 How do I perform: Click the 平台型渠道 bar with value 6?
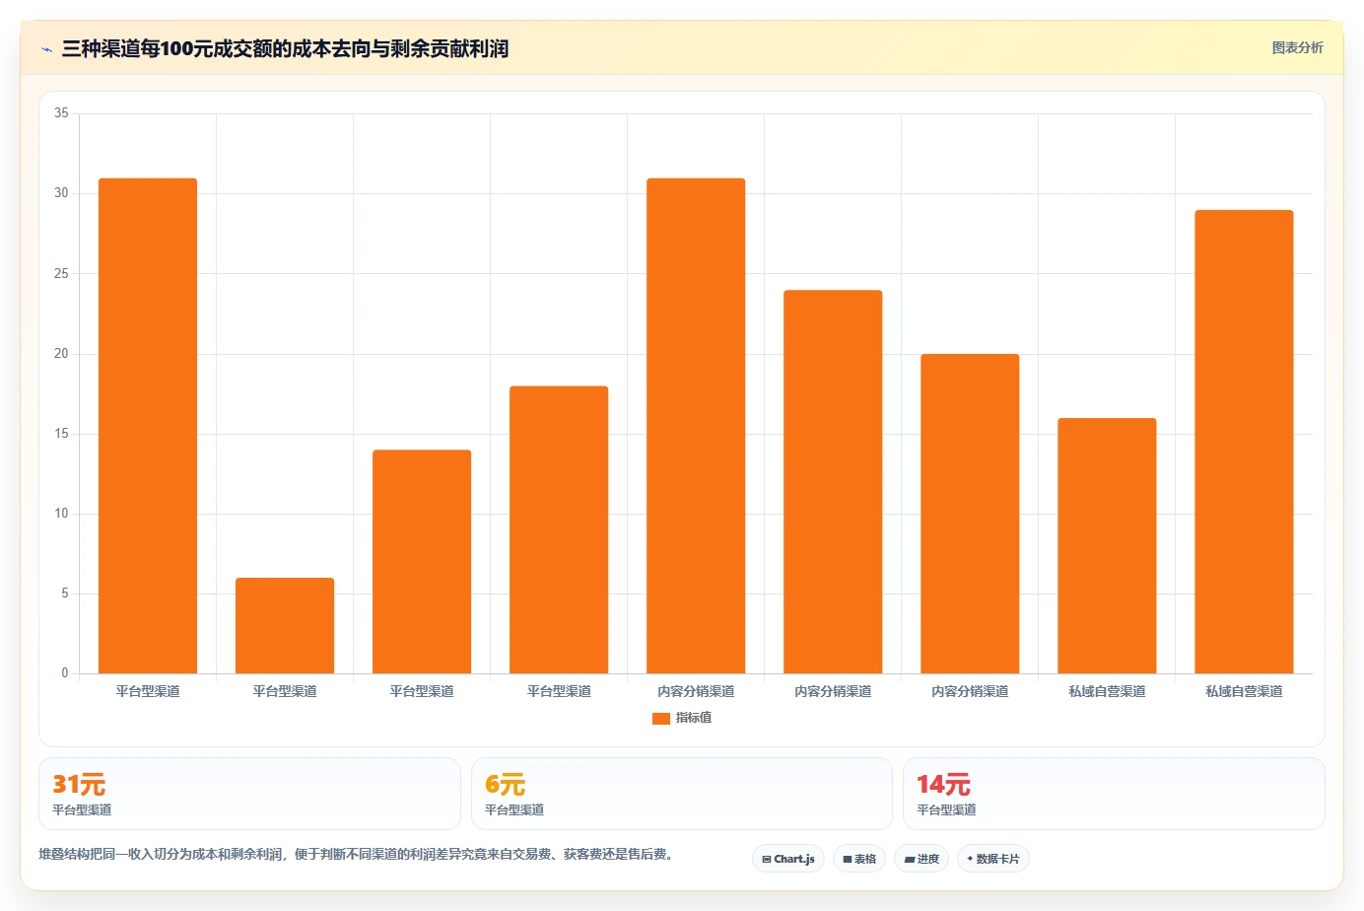click(x=285, y=626)
